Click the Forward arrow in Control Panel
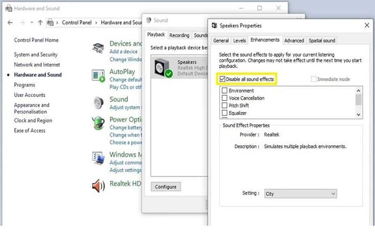 pos(22,22)
